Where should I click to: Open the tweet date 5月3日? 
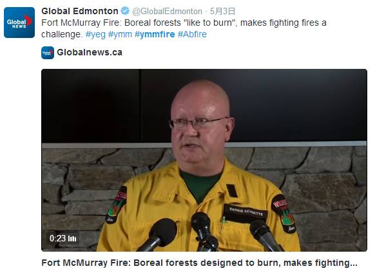[x=222, y=11]
